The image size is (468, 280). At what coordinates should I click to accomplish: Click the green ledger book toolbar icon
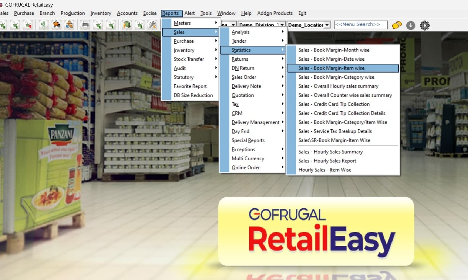(127, 25)
